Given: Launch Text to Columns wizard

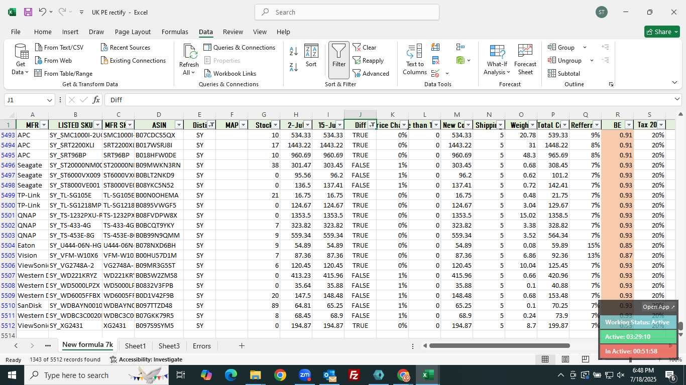Looking at the screenshot, I should [415, 59].
